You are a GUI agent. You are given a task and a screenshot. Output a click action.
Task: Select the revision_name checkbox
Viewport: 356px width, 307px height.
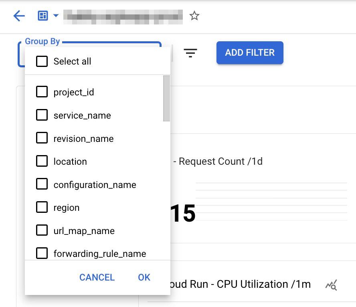click(x=42, y=139)
